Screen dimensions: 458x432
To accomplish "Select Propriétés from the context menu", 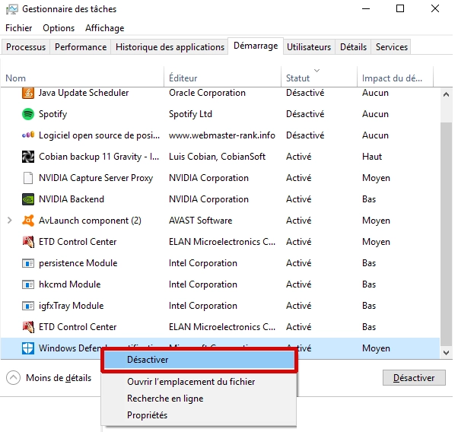I will (147, 415).
